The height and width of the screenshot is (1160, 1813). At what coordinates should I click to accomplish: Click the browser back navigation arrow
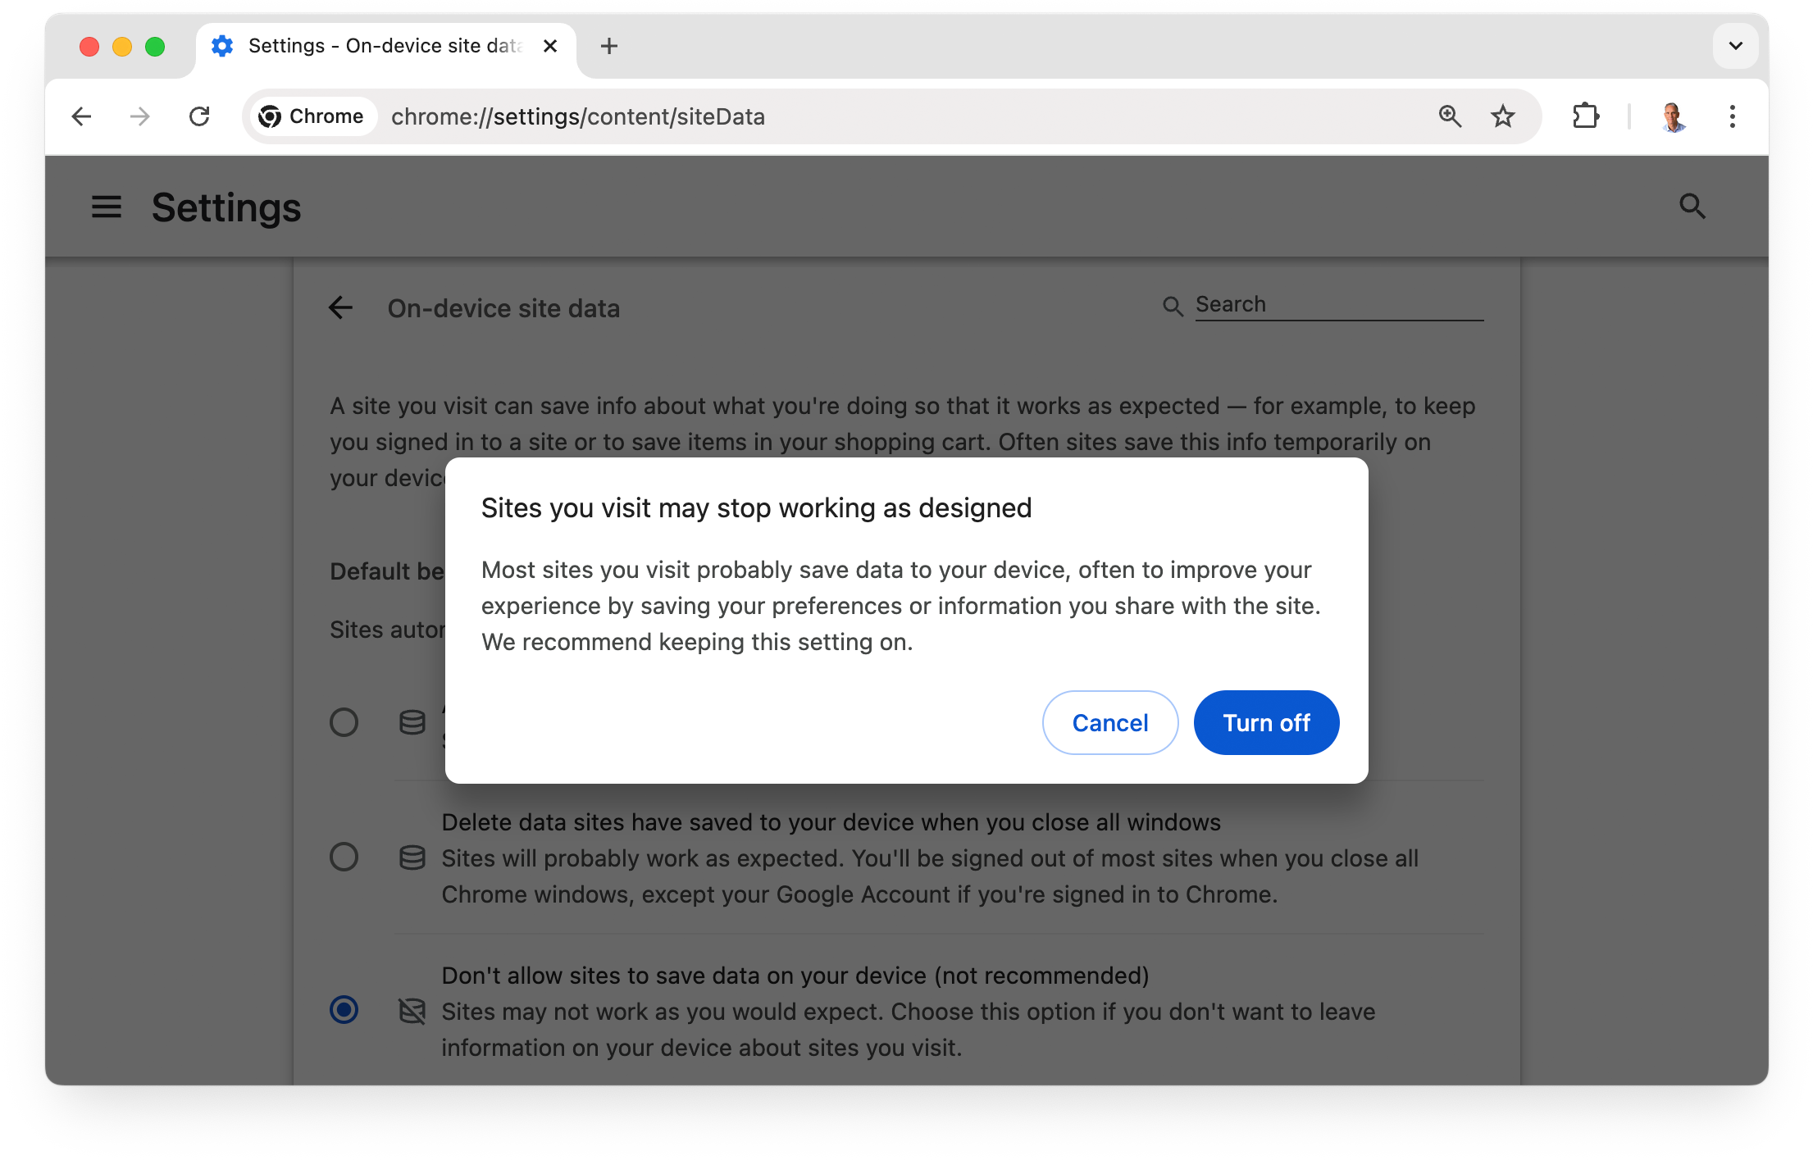(x=82, y=117)
